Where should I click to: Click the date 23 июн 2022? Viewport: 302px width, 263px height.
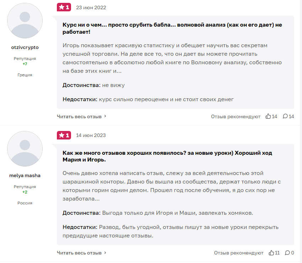click(91, 7)
